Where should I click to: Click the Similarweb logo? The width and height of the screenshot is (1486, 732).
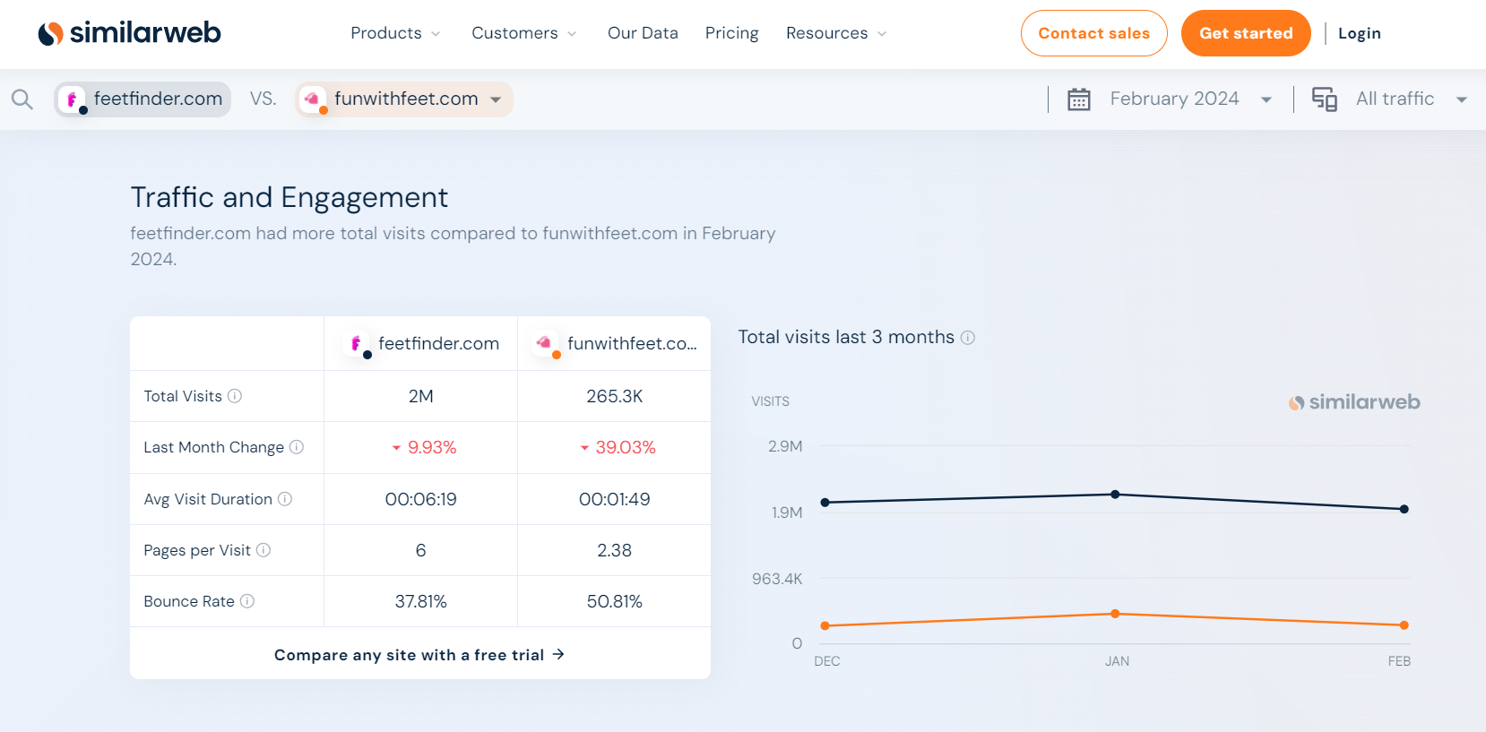coord(129,33)
